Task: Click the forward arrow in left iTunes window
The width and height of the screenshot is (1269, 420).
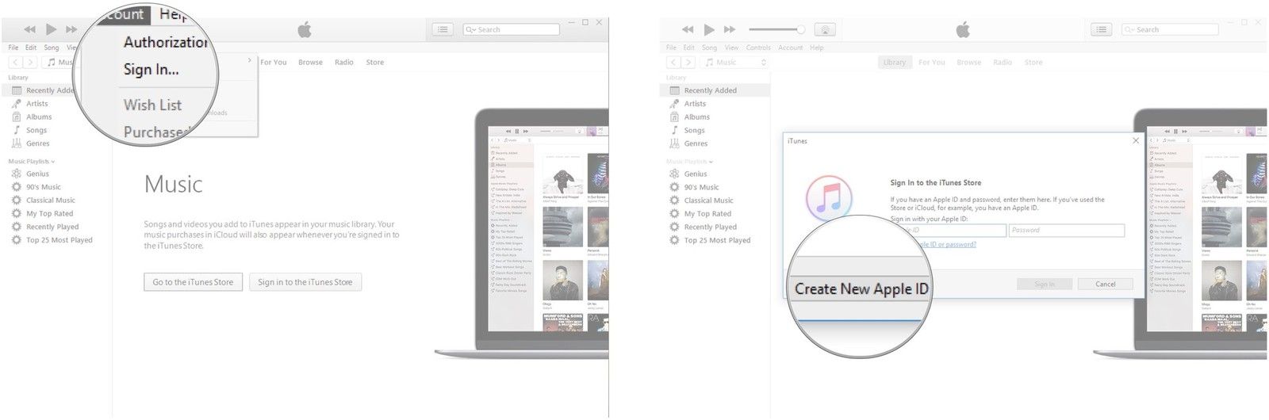Action: click(30, 62)
